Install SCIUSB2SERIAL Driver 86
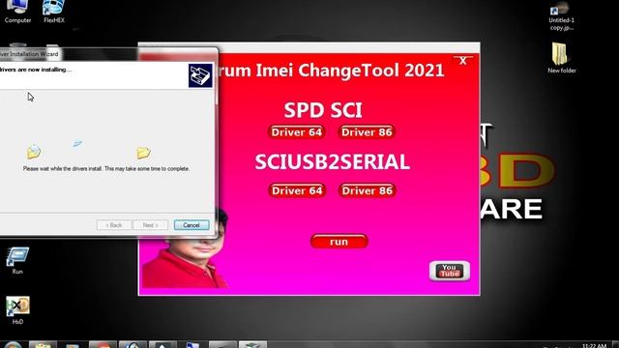This screenshot has width=619, height=348. (368, 190)
